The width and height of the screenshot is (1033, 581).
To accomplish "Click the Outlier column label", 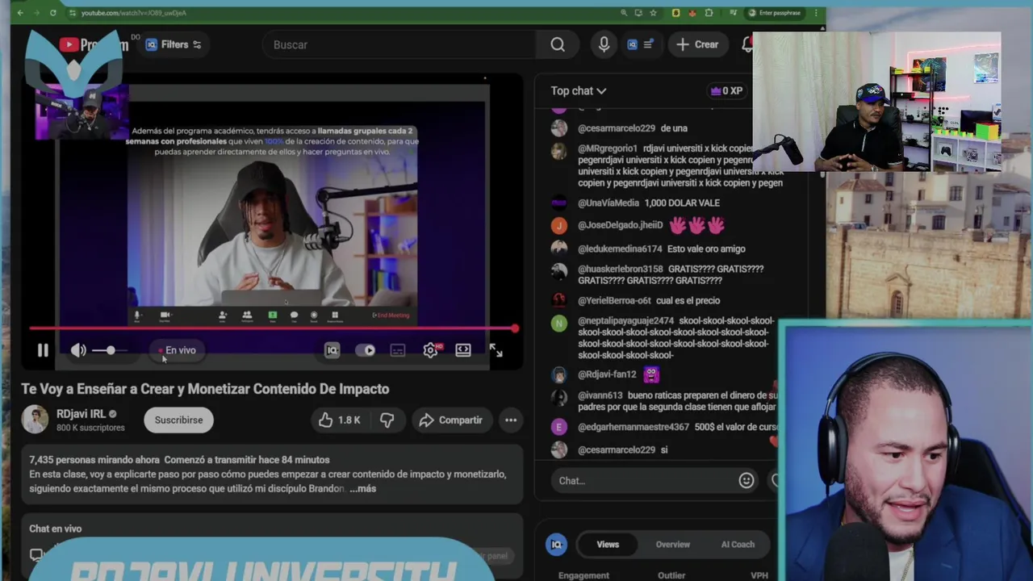I will pyautogui.click(x=671, y=575).
